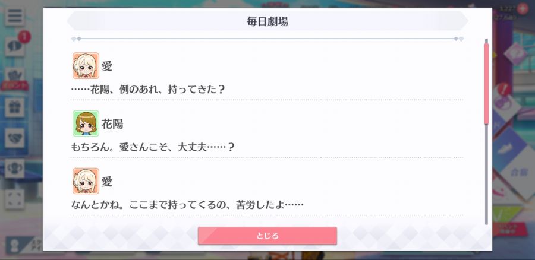
Task: Click the dialogue line もちろん。愛さんこそ
Action: pyautogui.click(x=153, y=147)
